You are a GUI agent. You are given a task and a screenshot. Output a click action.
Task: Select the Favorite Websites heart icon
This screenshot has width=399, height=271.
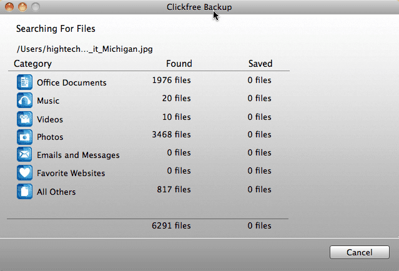(x=24, y=173)
